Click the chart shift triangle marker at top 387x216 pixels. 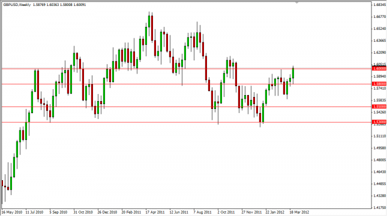pyautogui.click(x=297, y=3)
